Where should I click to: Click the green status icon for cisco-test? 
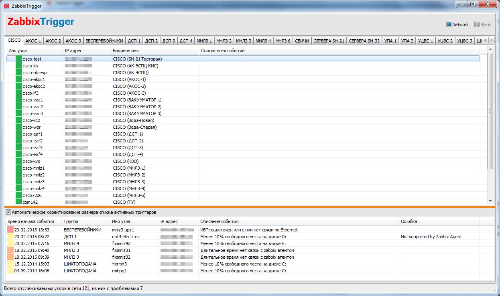[18, 59]
